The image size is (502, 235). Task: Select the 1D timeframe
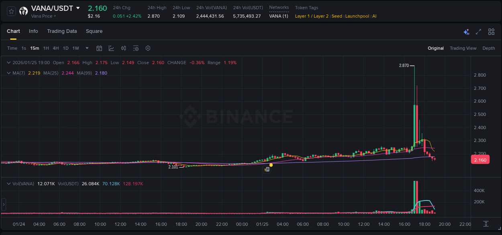tap(65, 48)
